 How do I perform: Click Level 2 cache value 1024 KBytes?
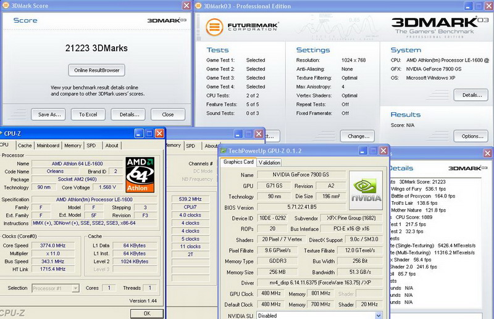pos(134,262)
